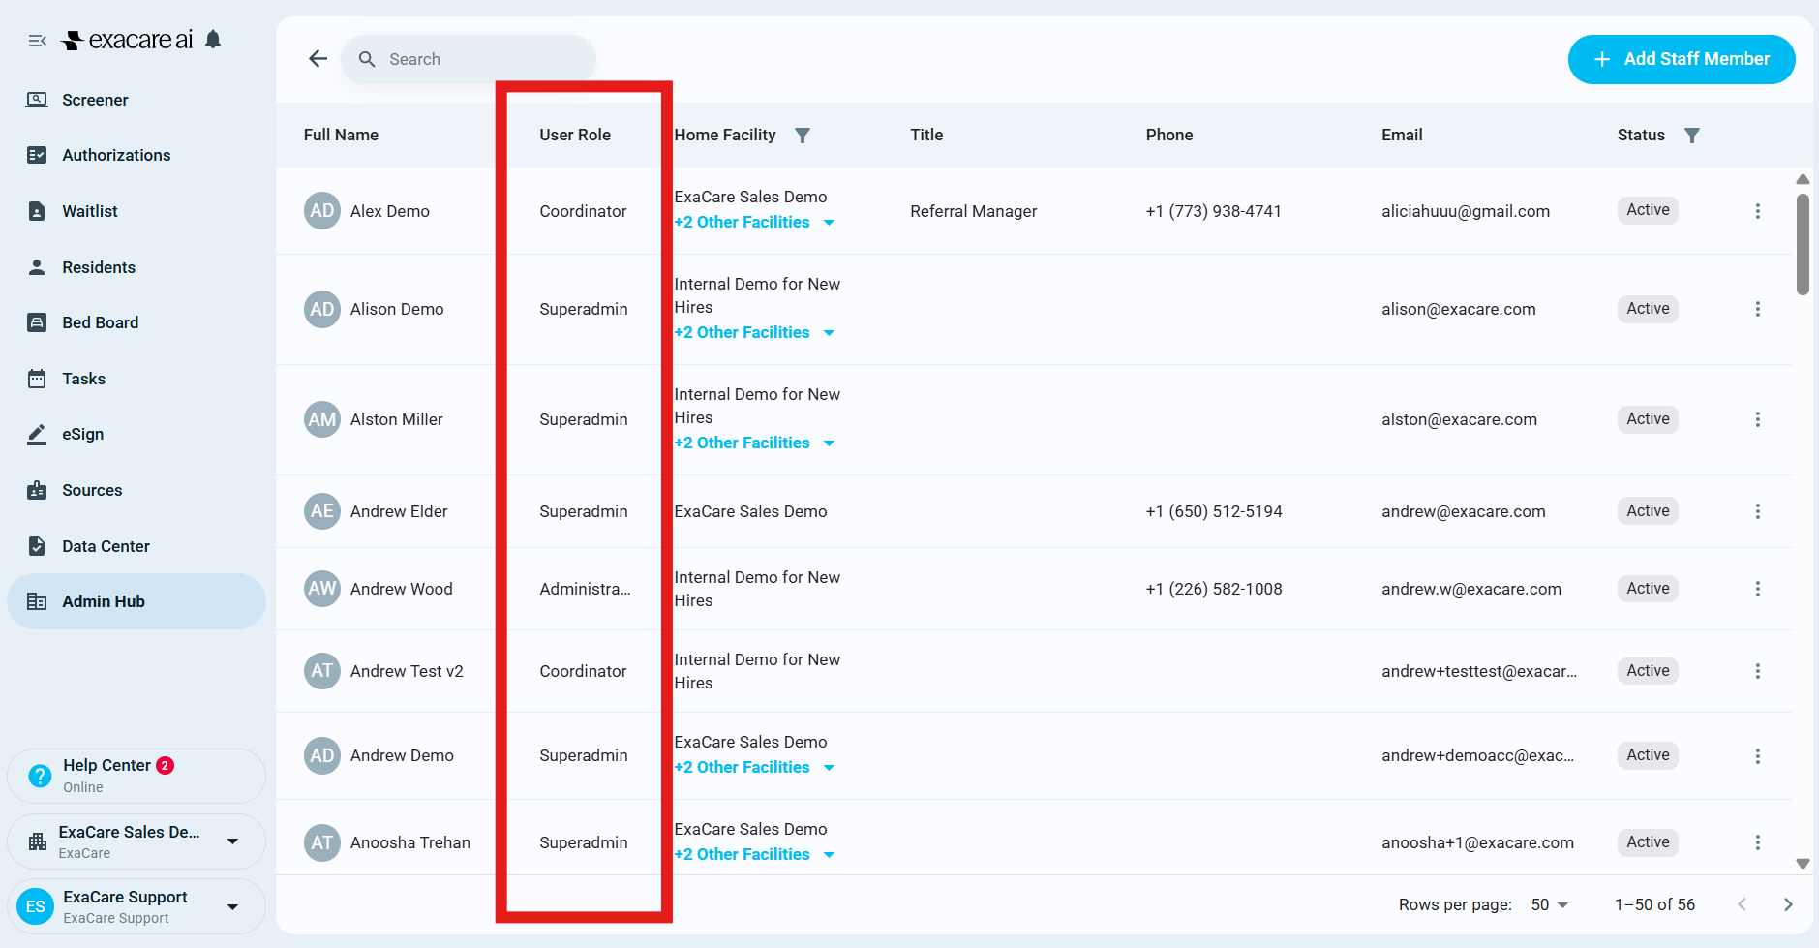Expand other facilities for Anoosha Trehan

point(754,854)
